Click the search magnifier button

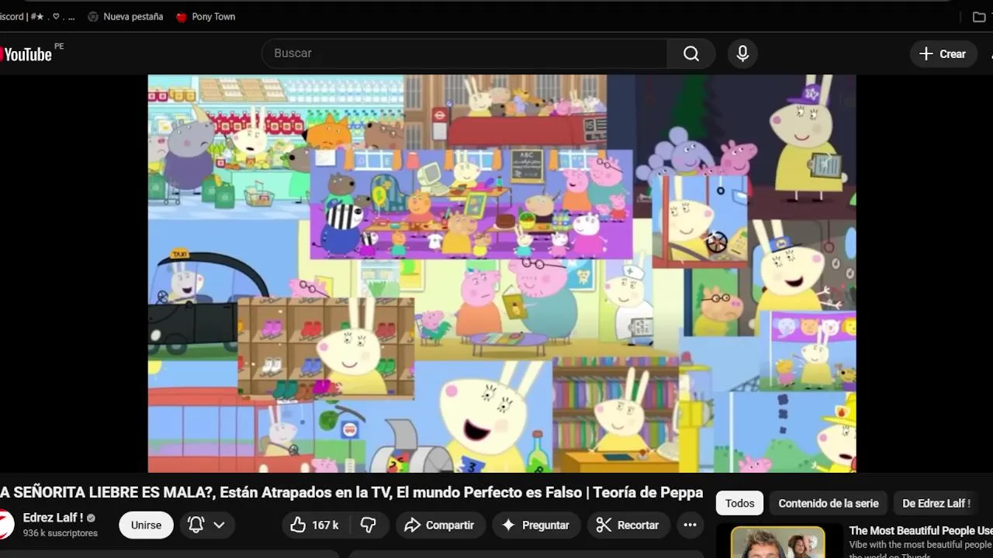click(x=690, y=53)
